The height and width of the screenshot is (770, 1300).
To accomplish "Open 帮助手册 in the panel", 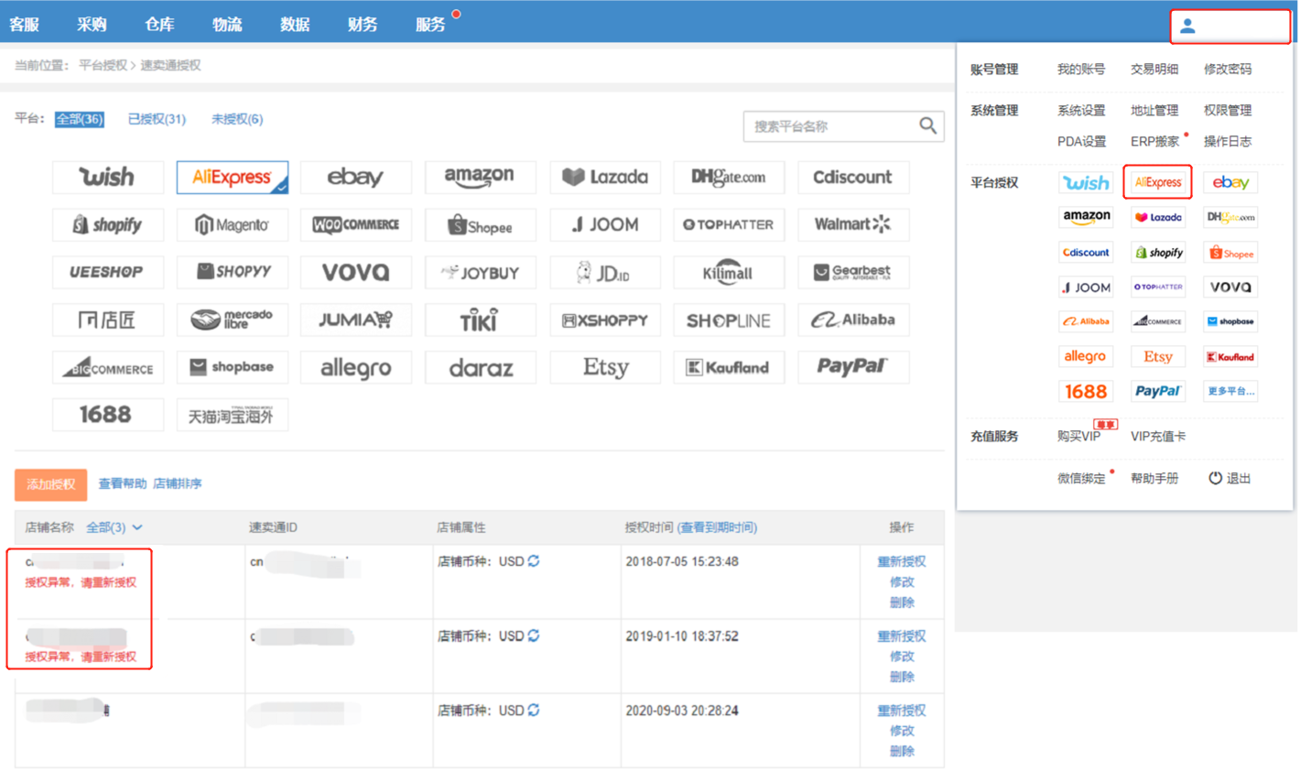I will click(1154, 478).
